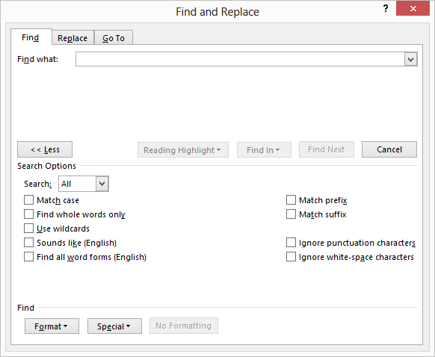Click inside the Find what text field
Image resolution: width=435 pixels, height=357 pixels.
240,59
